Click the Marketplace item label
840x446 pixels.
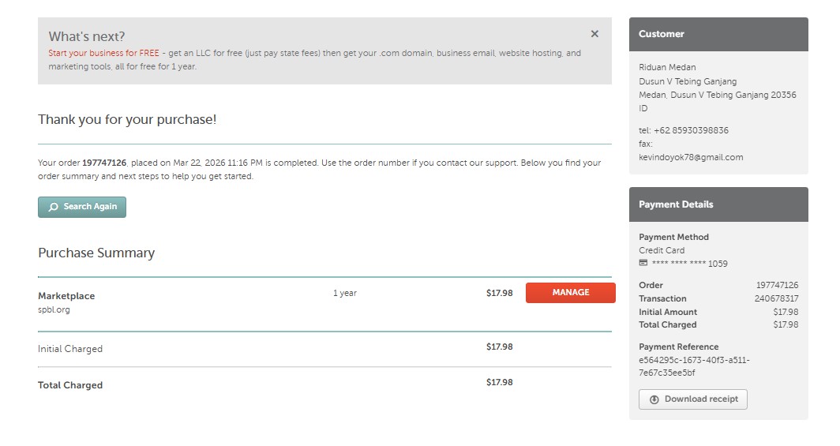pyautogui.click(x=66, y=296)
